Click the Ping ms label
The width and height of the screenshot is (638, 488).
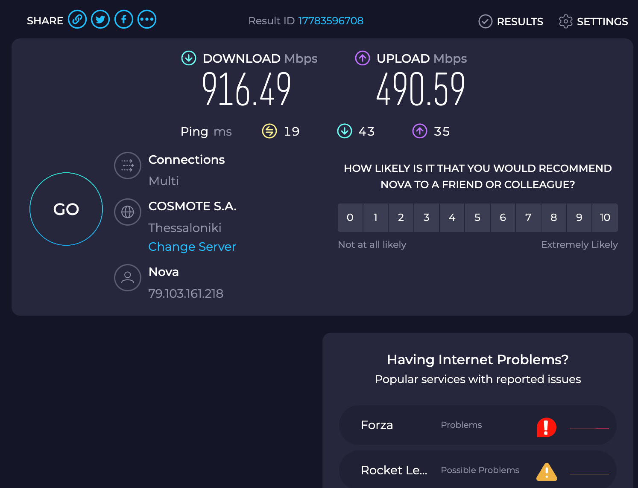tap(206, 131)
